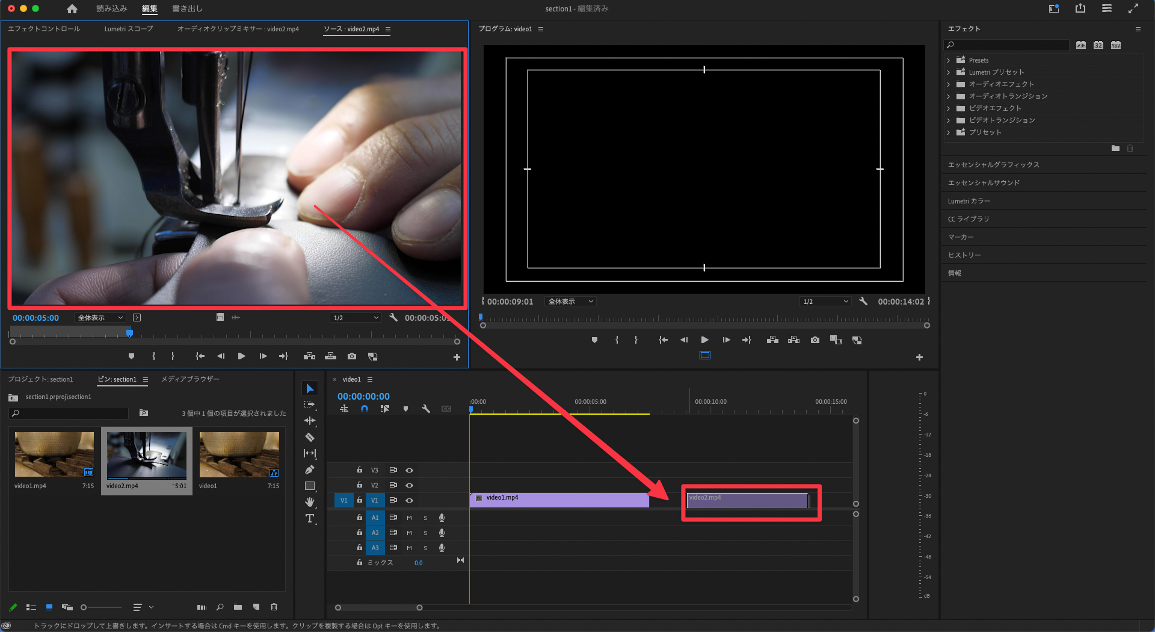This screenshot has height=632, width=1155.
Task: Open the メディアブラウザー tab
Action: 190,379
